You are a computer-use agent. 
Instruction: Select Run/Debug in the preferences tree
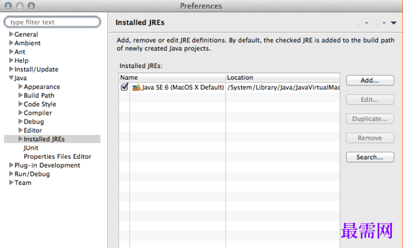[x=32, y=174]
